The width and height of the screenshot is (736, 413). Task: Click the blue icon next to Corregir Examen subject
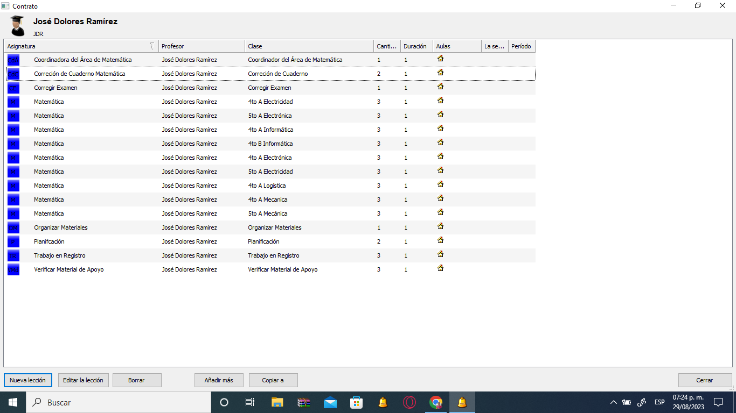coord(13,88)
